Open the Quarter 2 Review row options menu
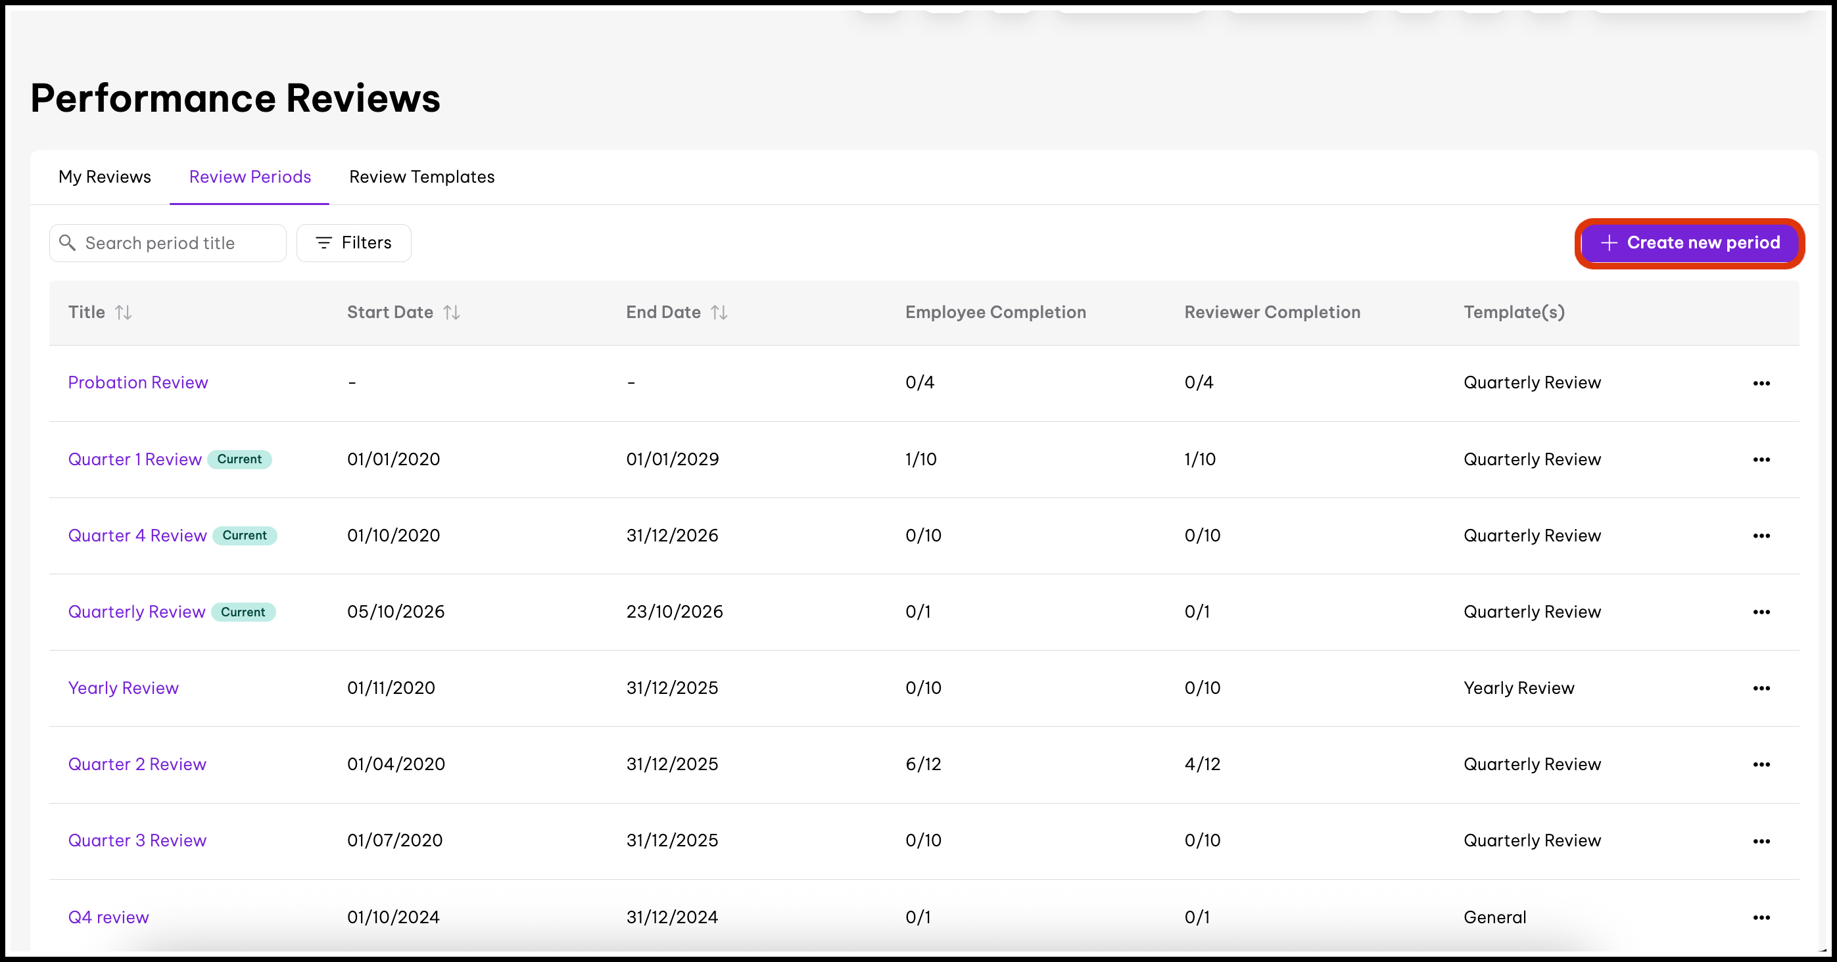 coord(1761,765)
